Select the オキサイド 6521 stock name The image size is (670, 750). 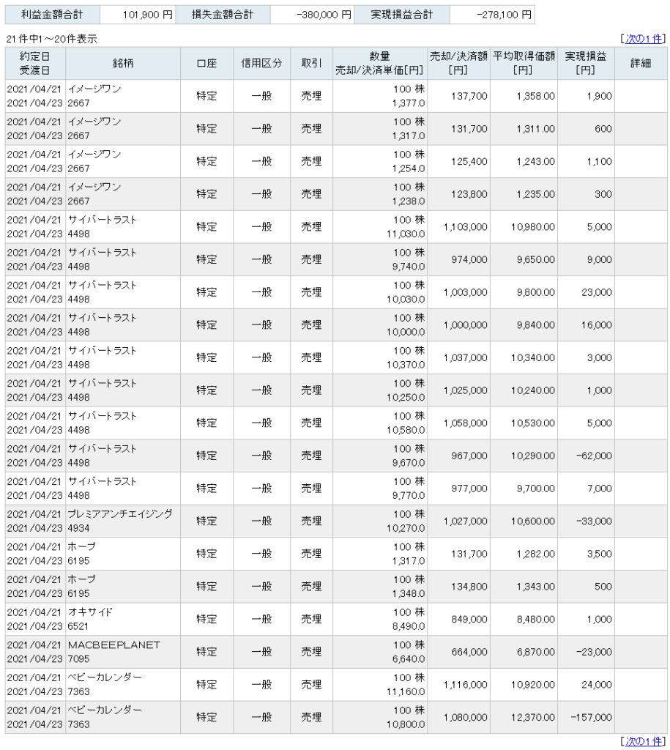pyautogui.click(x=90, y=619)
